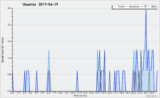Select the 'Bots' legend label

click(154, 6)
